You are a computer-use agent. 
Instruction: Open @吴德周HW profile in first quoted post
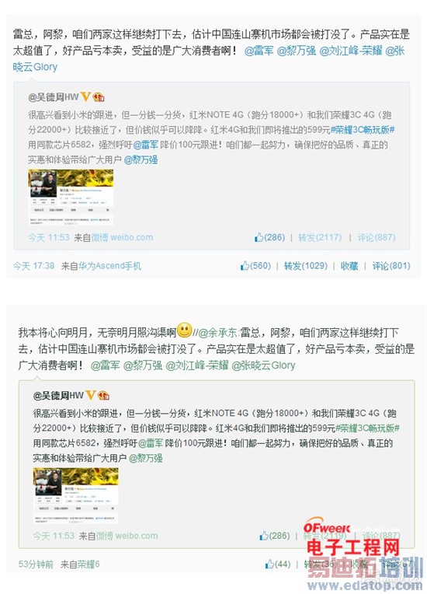coord(54,97)
